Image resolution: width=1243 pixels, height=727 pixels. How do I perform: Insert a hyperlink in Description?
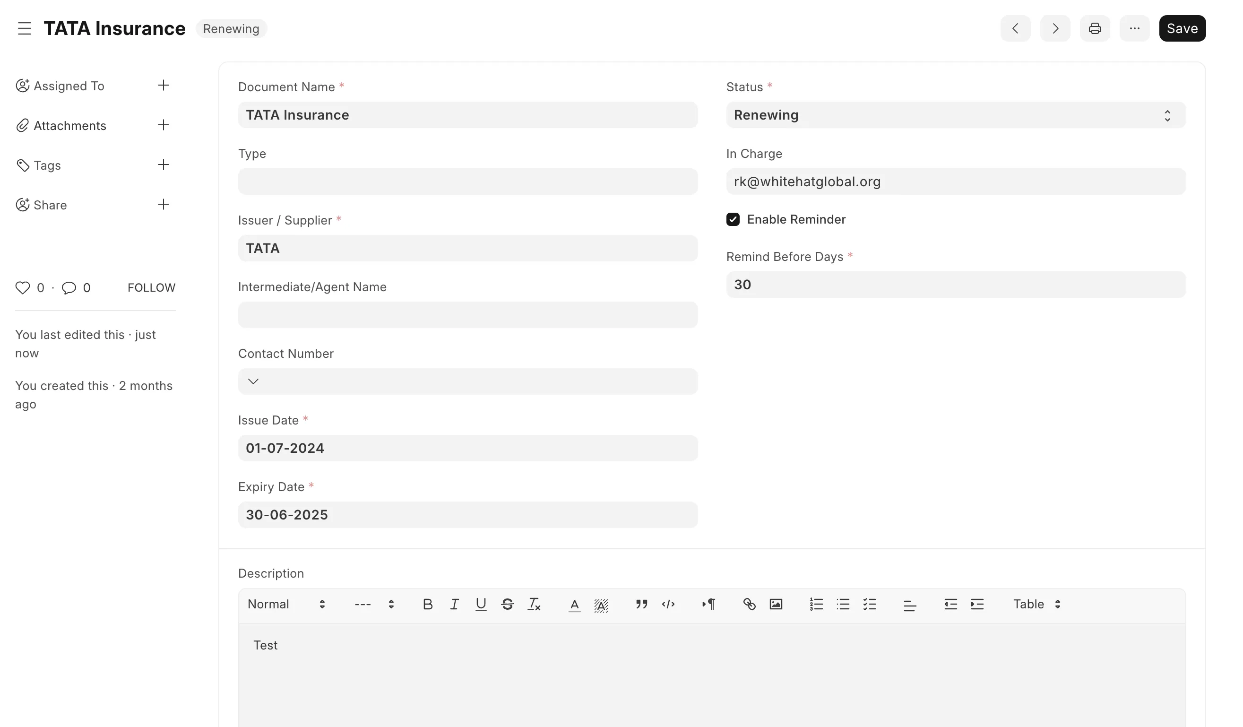[x=749, y=604]
